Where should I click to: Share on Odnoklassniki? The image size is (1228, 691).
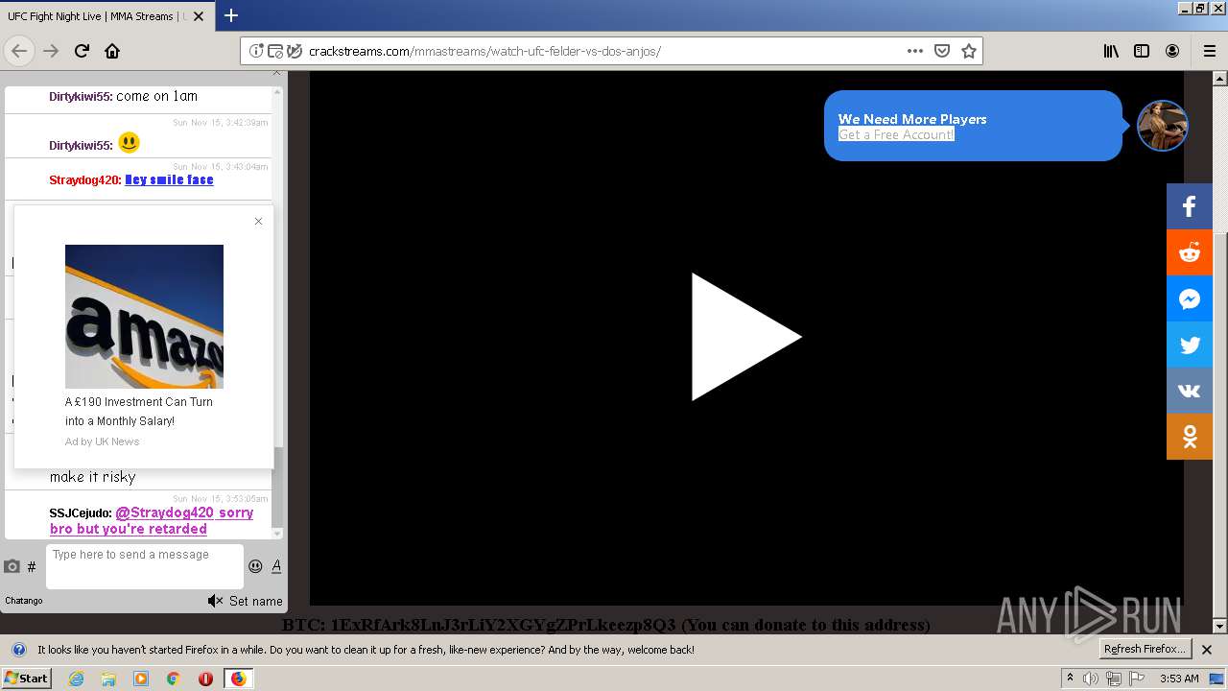[1190, 437]
